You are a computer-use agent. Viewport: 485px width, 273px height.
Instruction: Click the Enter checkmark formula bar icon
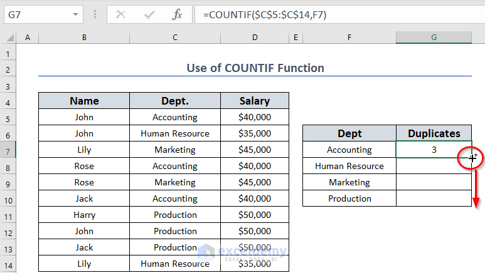click(x=148, y=14)
